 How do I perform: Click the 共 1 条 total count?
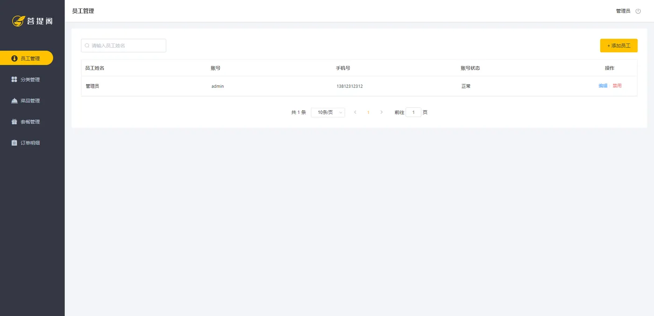click(x=299, y=112)
